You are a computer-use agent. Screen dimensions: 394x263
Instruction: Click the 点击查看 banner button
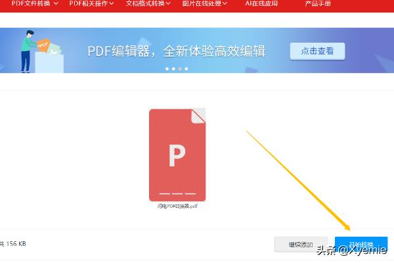pos(317,51)
